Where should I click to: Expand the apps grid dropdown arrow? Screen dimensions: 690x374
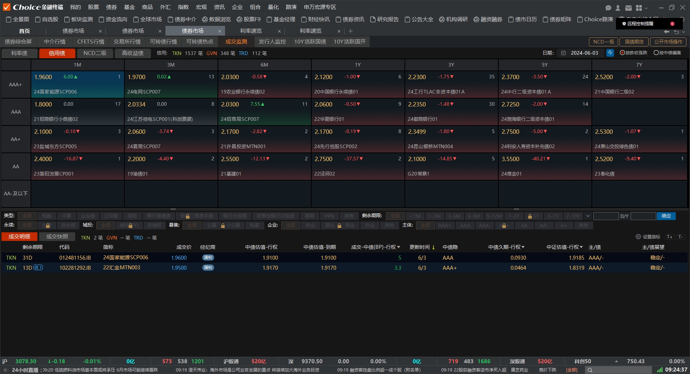(x=646, y=8)
